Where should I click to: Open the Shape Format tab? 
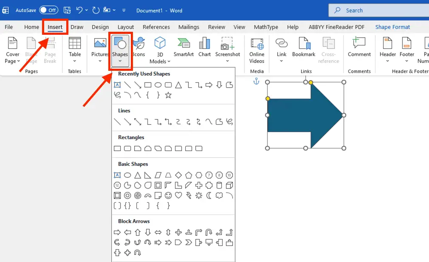click(392, 27)
